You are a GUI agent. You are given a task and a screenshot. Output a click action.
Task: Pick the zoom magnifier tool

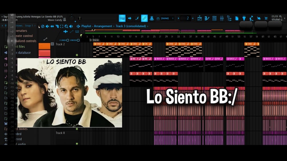[x=66, y=26]
